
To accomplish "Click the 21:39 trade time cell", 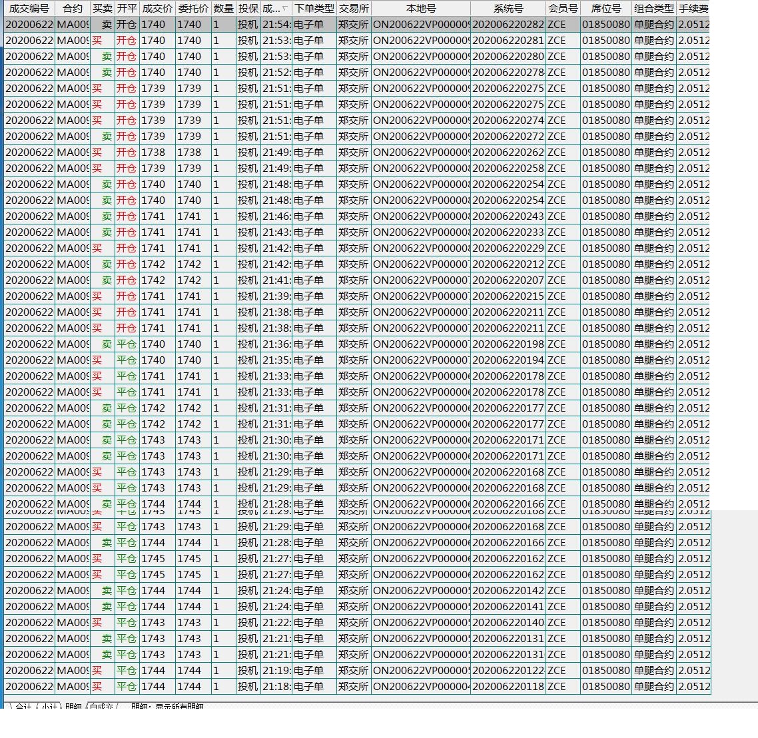I will tap(276, 296).
